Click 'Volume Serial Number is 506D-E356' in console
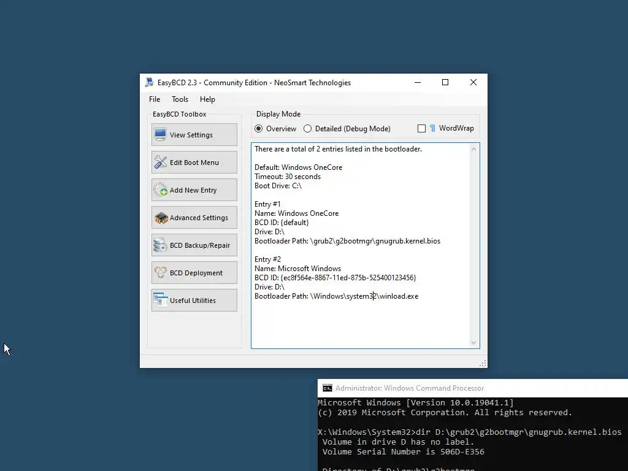This screenshot has height=471, width=628. pyautogui.click(x=404, y=452)
